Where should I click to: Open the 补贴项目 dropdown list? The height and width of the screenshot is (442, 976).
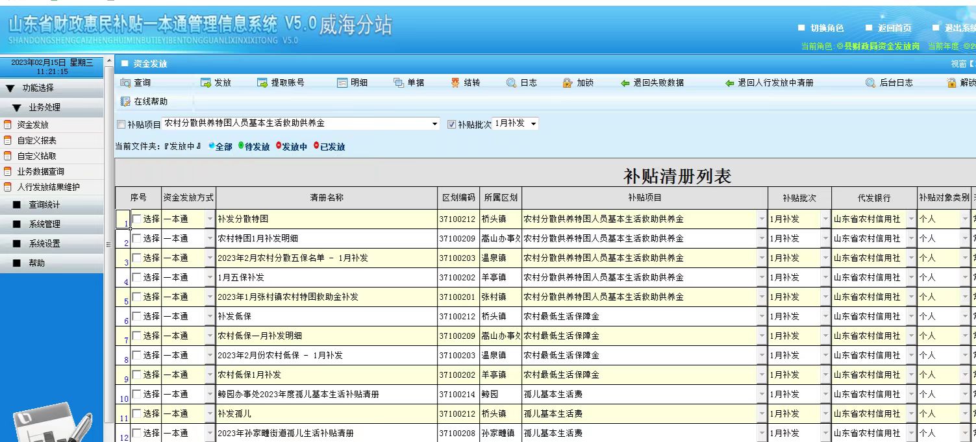point(434,124)
